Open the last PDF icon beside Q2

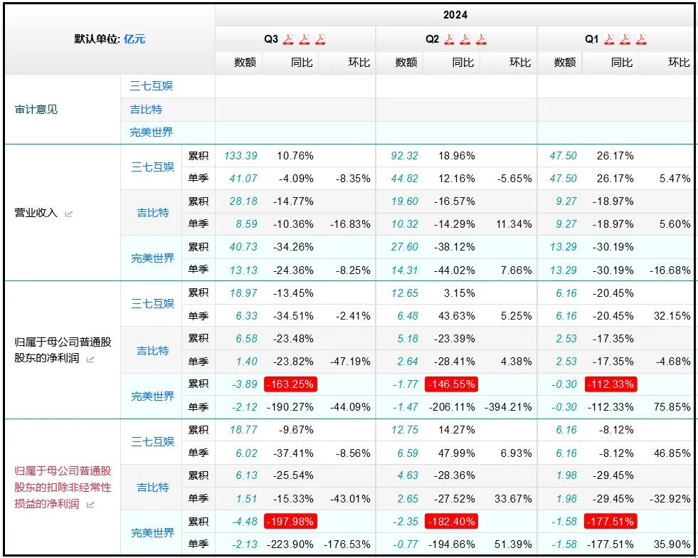click(x=481, y=39)
